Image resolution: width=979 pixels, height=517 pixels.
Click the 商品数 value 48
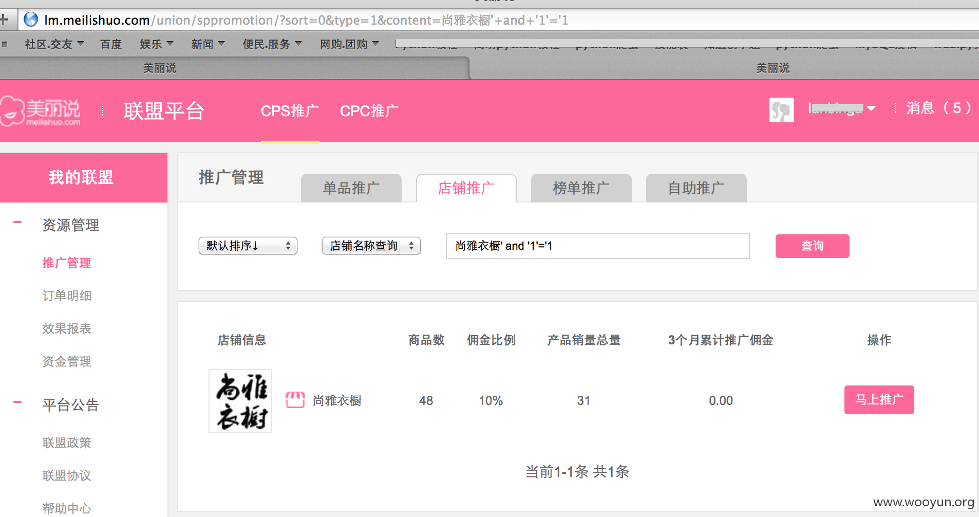point(426,401)
